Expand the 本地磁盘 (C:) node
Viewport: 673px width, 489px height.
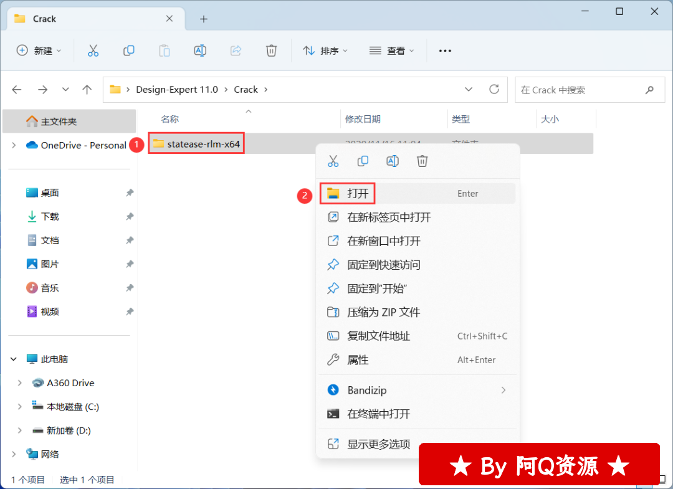click(x=20, y=407)
